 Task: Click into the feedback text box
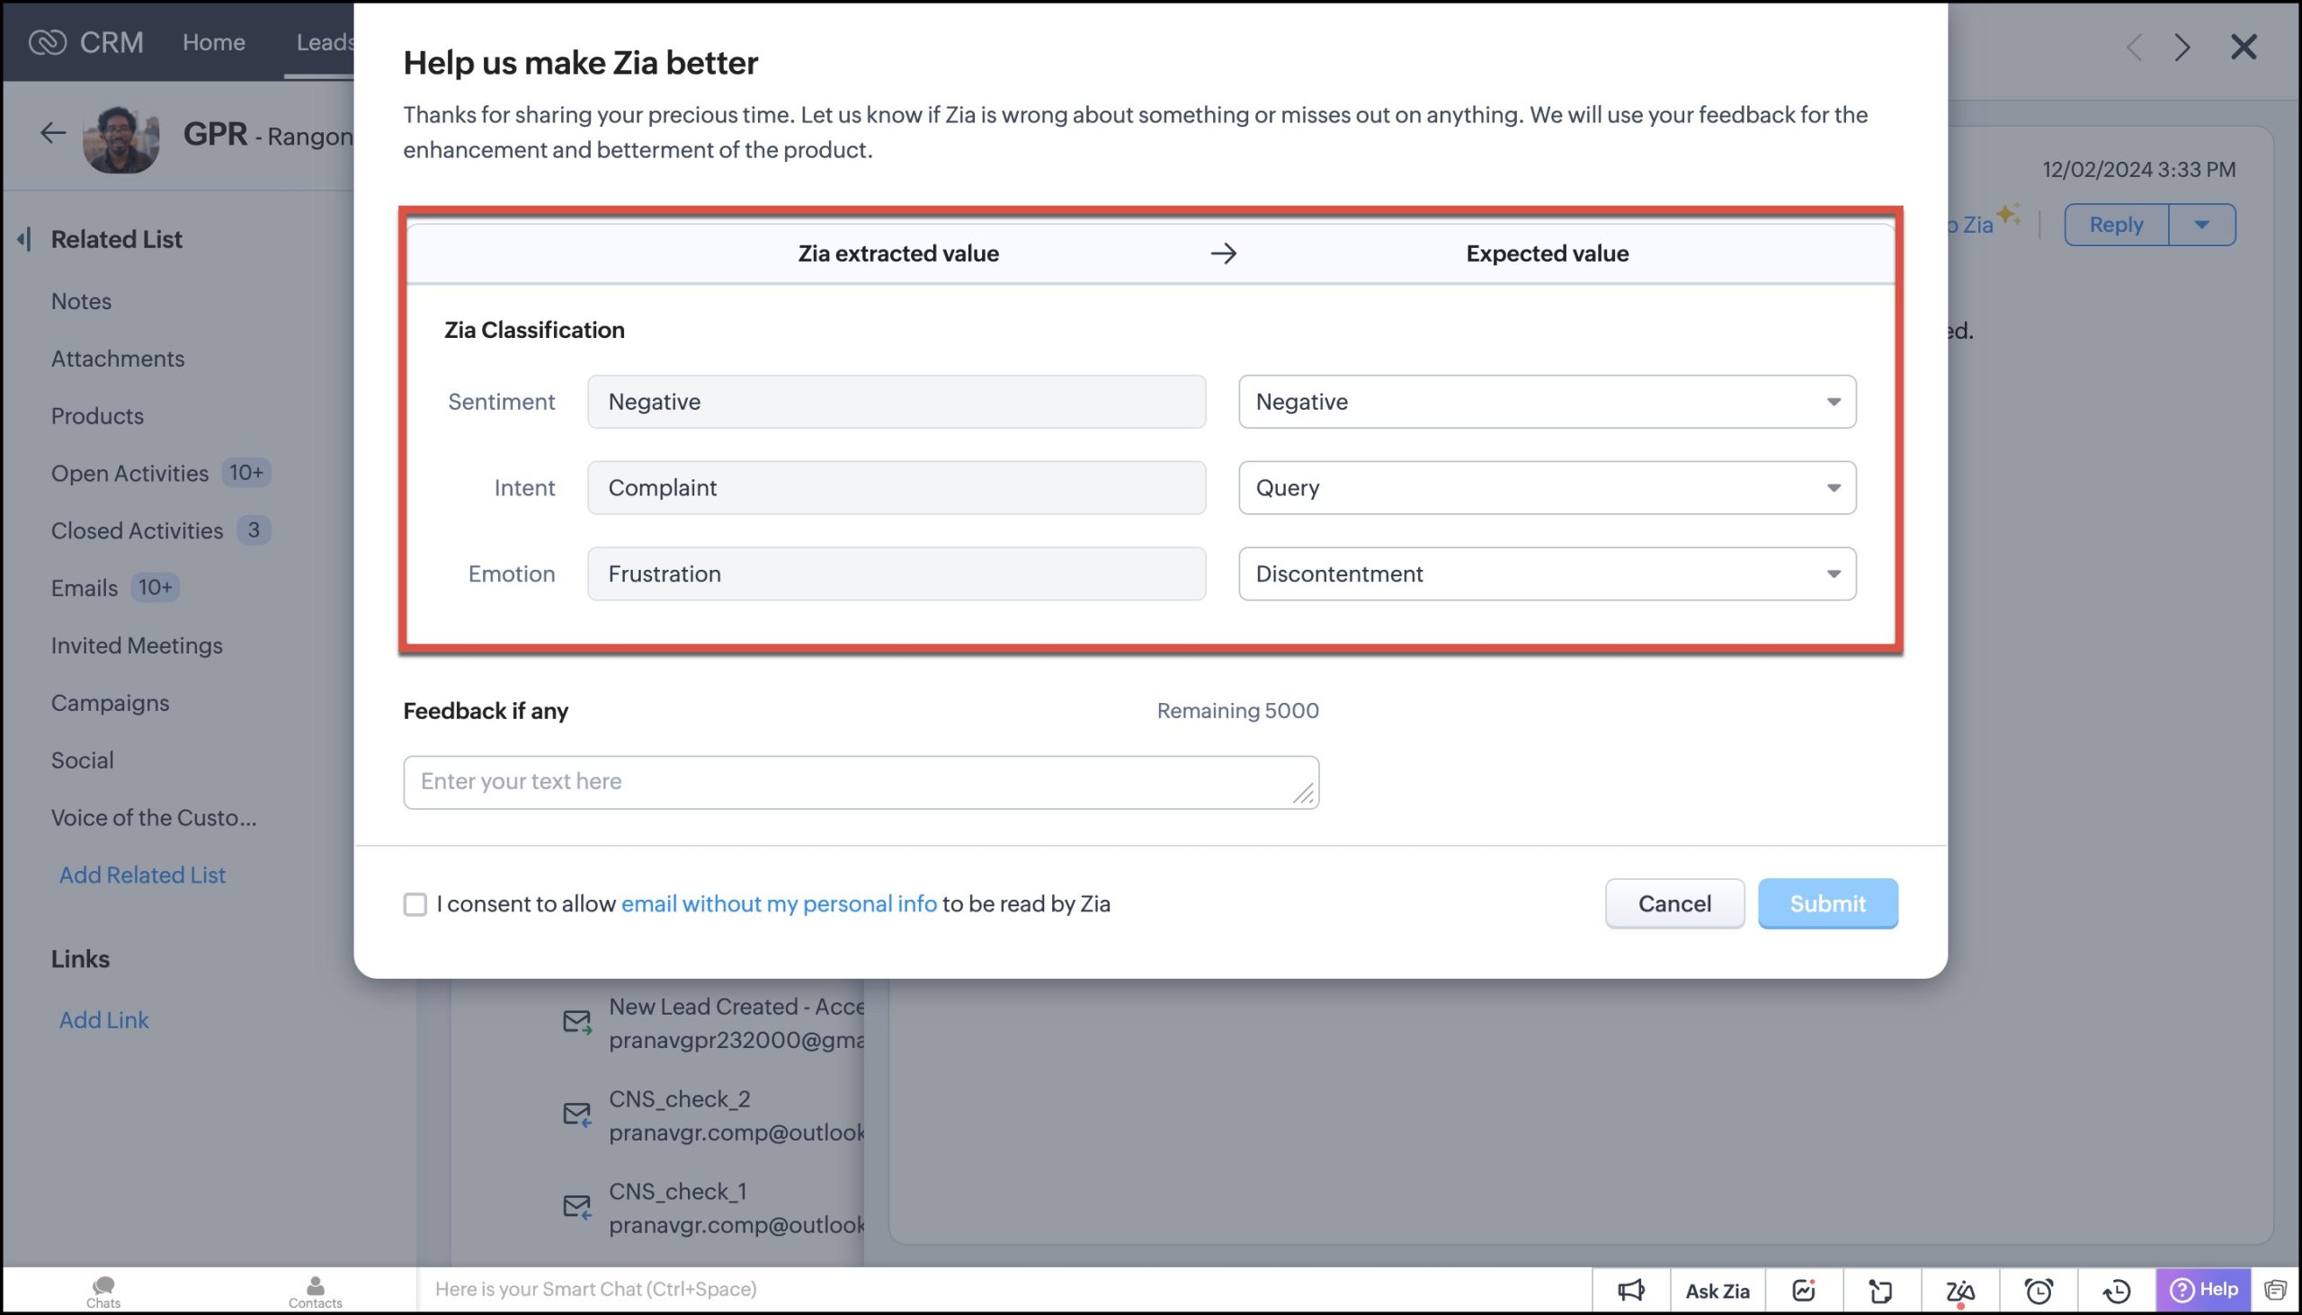point(860,782)
